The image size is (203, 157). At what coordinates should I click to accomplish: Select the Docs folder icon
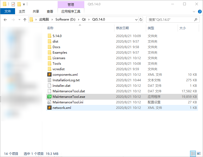tap(49, 47)
